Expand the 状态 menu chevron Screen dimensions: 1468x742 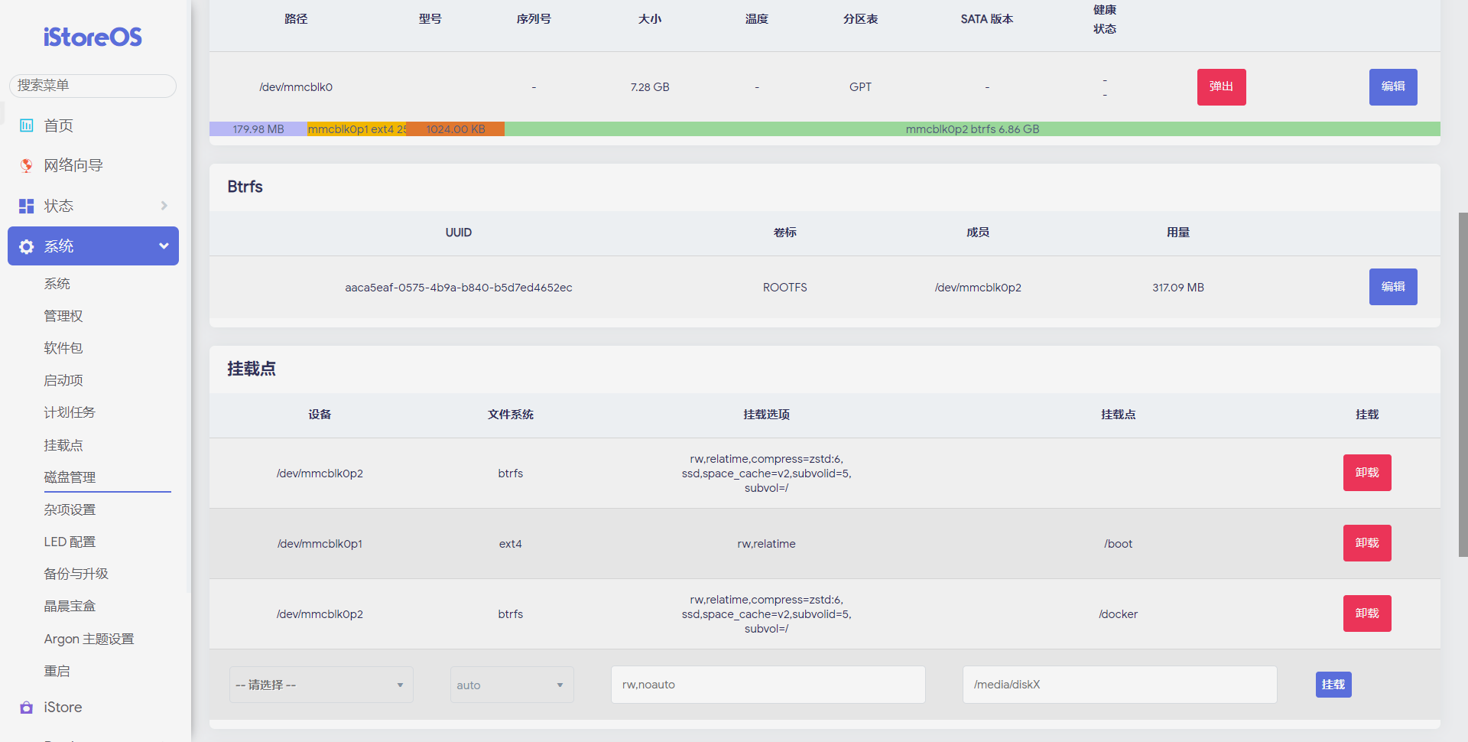pyautogui.click(x=164, y=206)
